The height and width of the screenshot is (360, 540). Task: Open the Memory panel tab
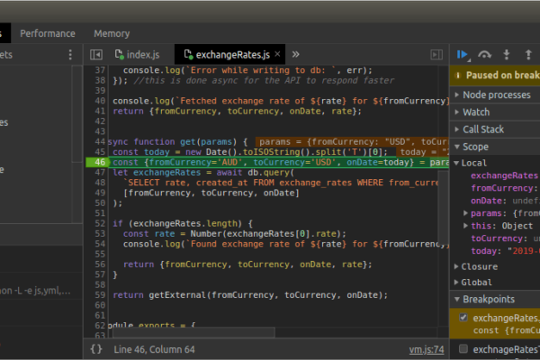point(112,33)
